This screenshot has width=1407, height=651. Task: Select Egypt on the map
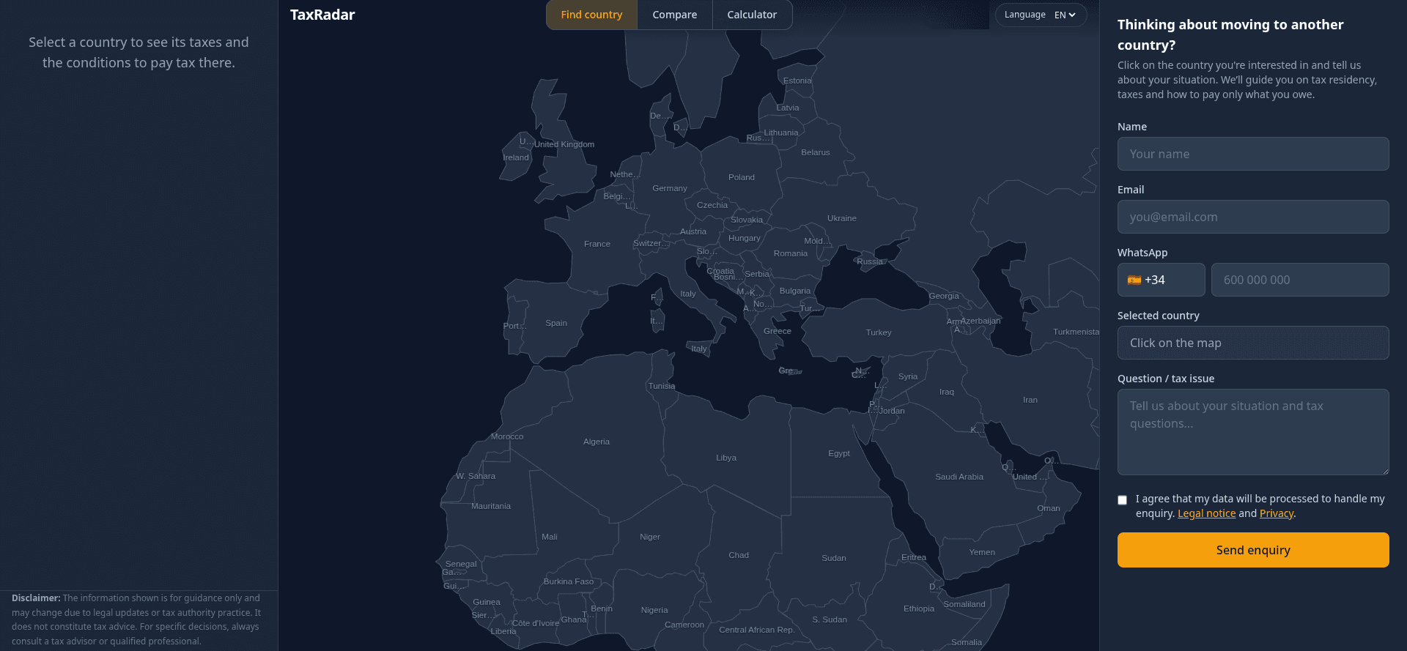pyautogui.click(x=839, y=453)
